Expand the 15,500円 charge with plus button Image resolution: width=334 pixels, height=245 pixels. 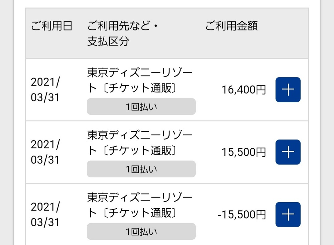tap(288, 152)
